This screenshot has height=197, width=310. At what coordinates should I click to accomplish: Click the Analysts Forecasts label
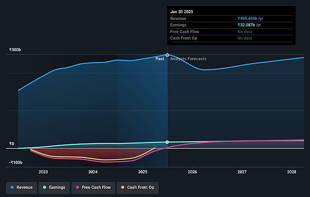click(188, 59)
